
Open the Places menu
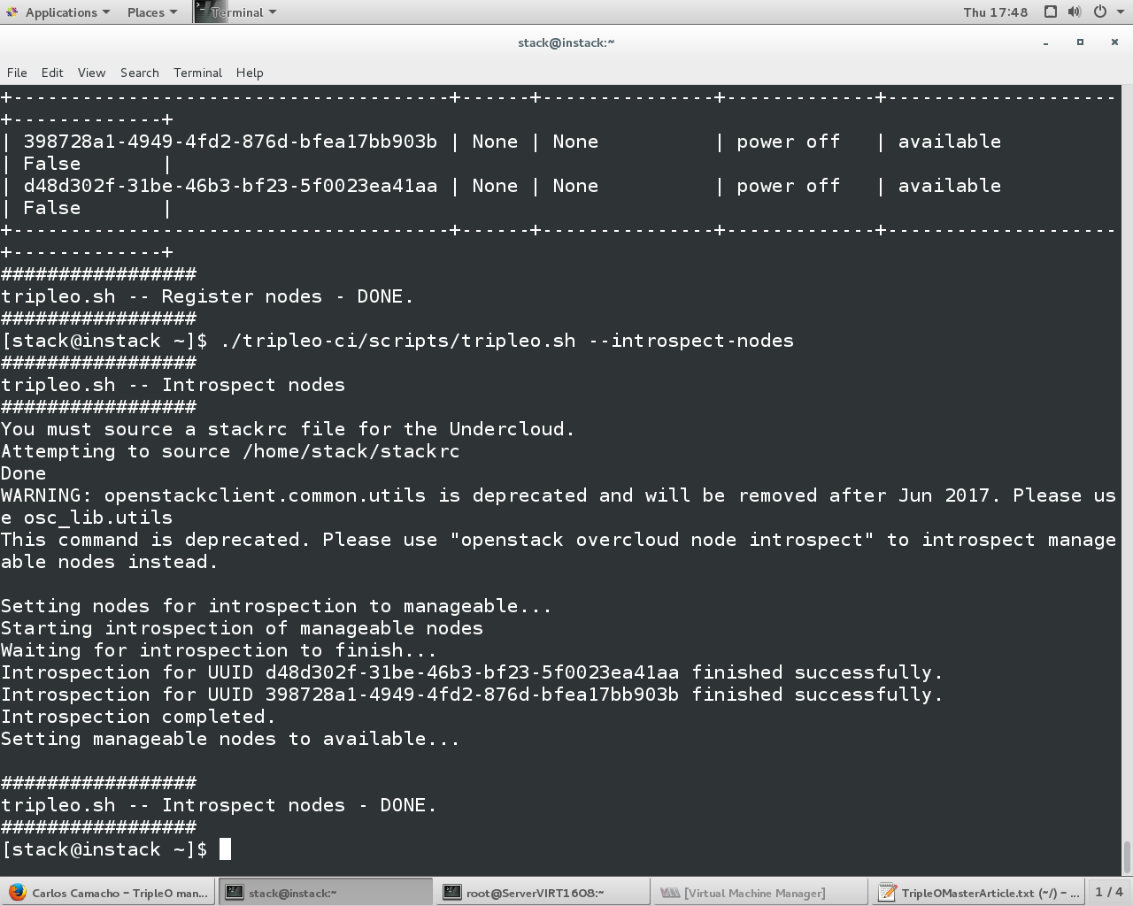(144, 12)
